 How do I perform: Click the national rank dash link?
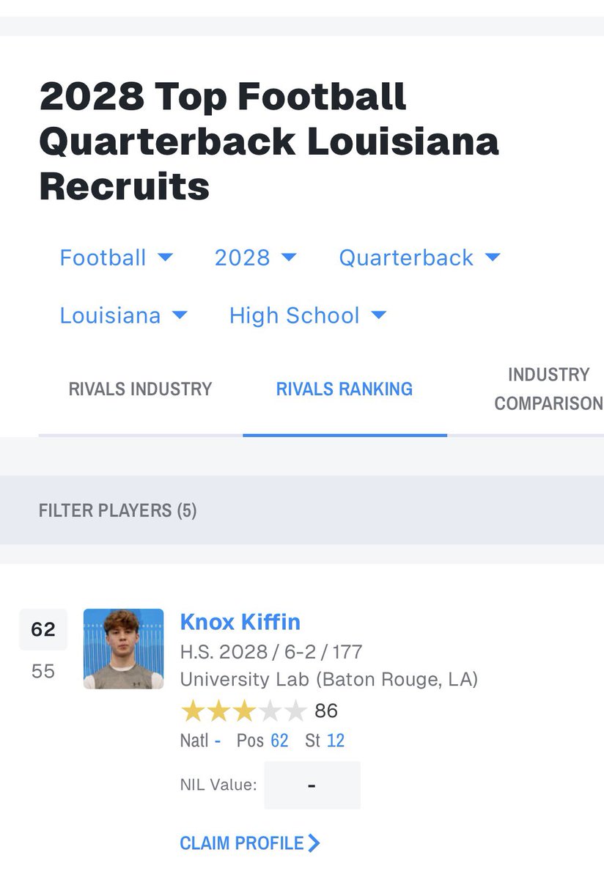click(218, 741)
